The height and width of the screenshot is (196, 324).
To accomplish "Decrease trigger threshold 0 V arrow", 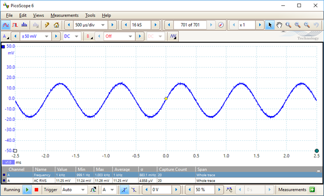I will tap(146, 190).
